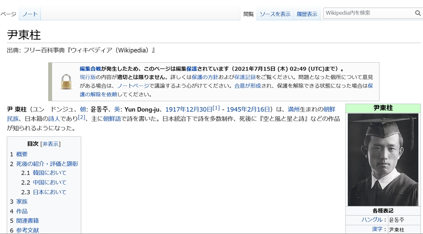Open the 保護記録 link
Viewport: 423px width, 234px height.
245,77
